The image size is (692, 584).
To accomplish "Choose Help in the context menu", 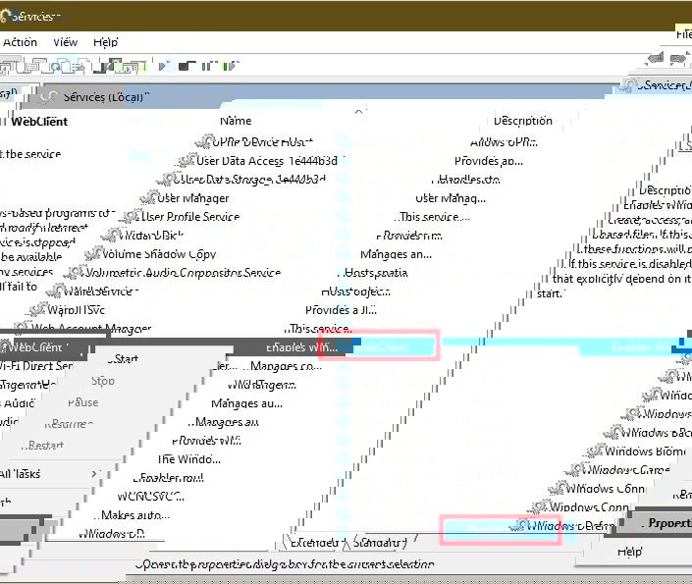I will [630, 552].
